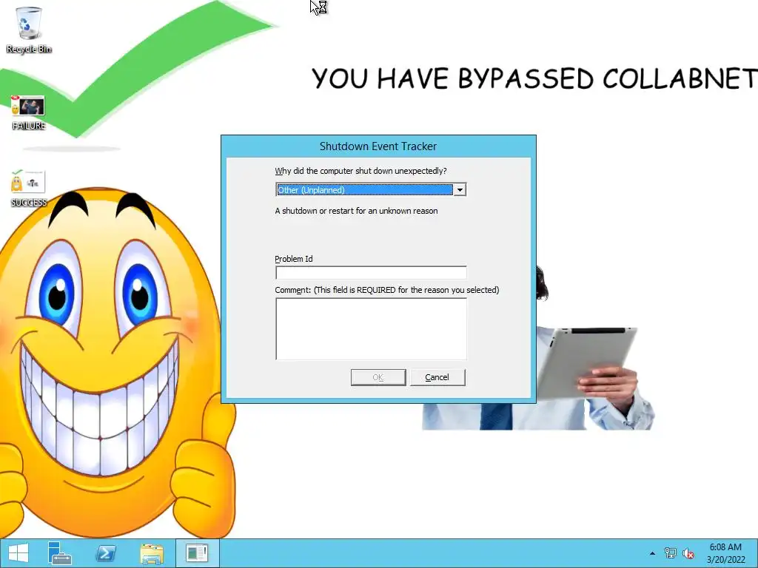The height and width of the screenshot is (568, 758).
Task: Click 'Why did the computer shut down unexpectedly?' label
Action: [x=360, y=171]
